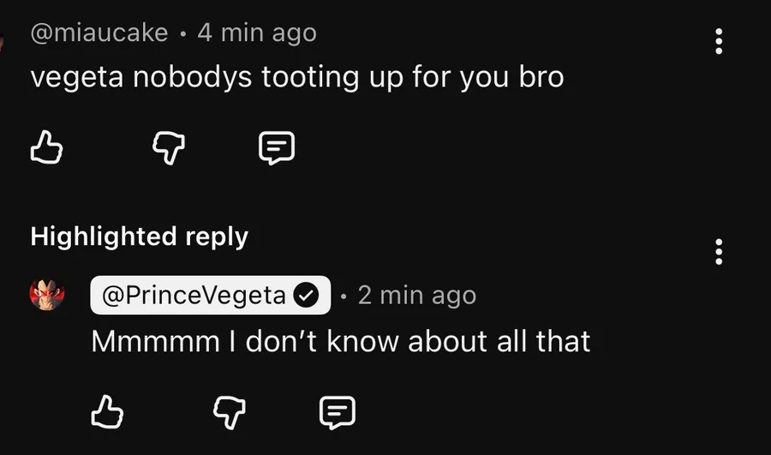Click the "4 min ago" timestamp
Screen dimensions: 771x455
(257, 33)
